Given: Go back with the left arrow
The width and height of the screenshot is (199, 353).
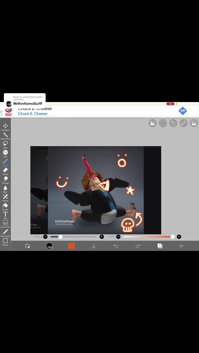Looking at the screenshot, I should (x=182, y=246).
